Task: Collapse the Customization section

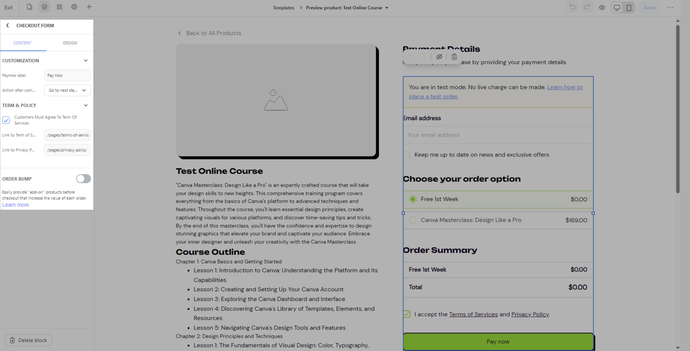Action: coord(85,61)
